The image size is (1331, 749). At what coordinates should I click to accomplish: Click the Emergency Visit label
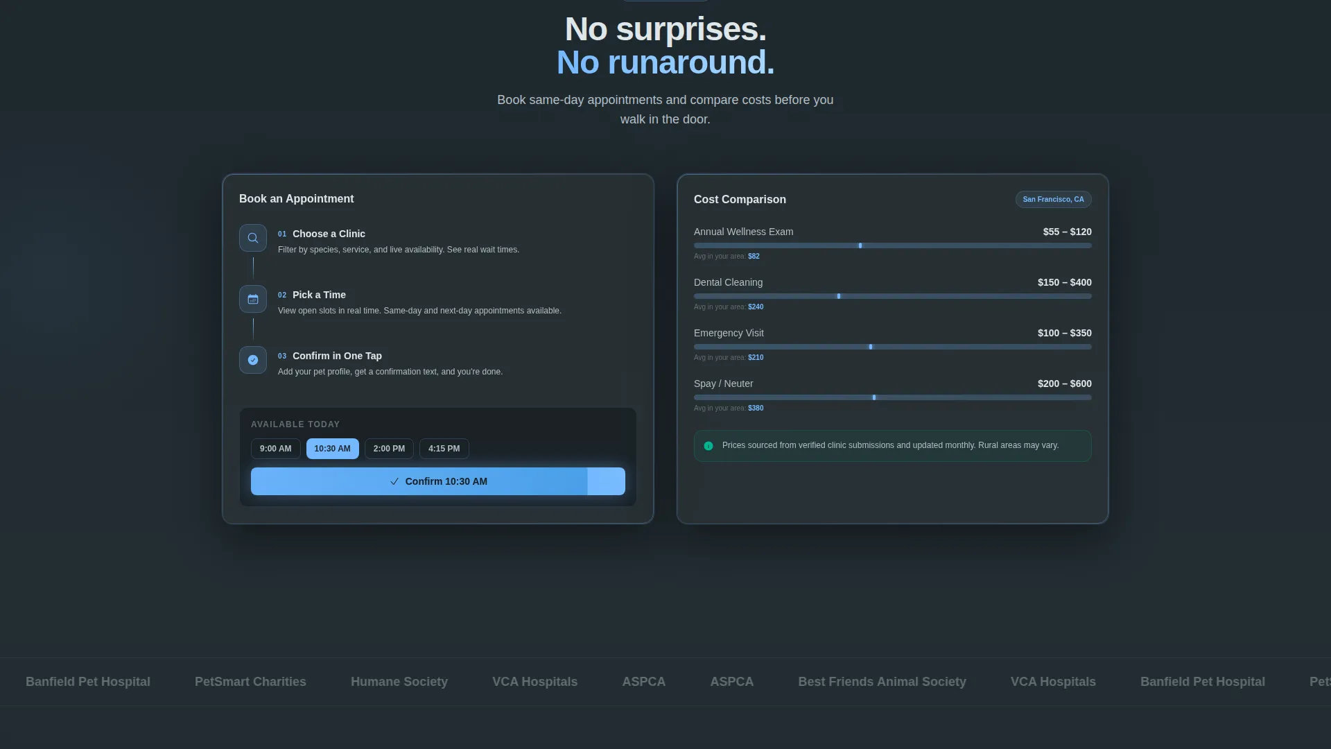pos(729,333)
